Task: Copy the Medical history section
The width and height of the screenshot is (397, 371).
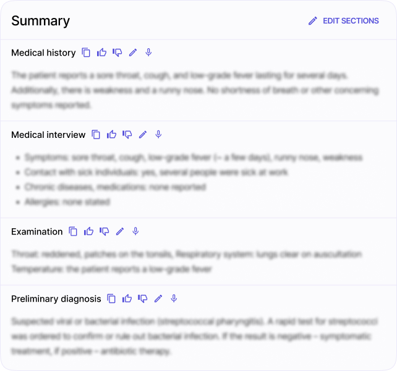Action: 87,53
